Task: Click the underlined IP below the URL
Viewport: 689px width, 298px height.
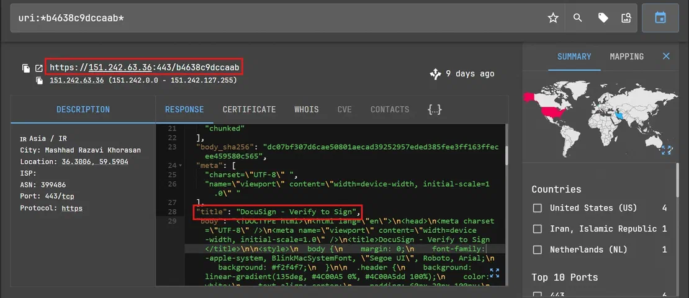Action: pyautogui.click(x=76, y=81)
